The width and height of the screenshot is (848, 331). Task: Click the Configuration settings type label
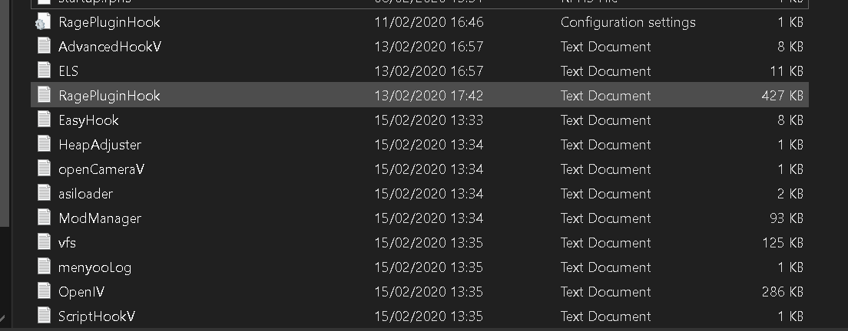(x=628, y=22)
